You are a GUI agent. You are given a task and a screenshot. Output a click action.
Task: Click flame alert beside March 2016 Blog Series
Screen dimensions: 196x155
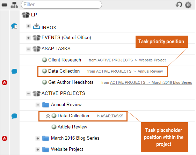(5, 138)
